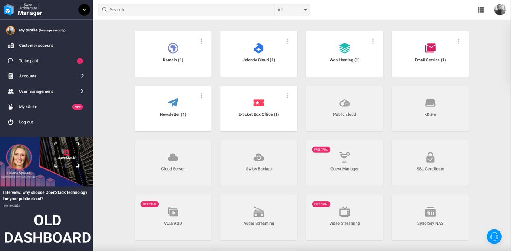Click the search magnifier icon
The height and width of the screenshot is (251, 511).
(x=104, y=10)
